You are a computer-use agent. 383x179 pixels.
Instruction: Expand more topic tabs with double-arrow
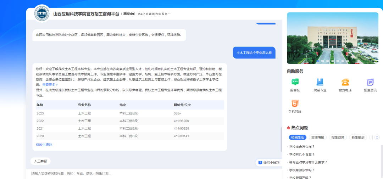(x=377, y=137)
